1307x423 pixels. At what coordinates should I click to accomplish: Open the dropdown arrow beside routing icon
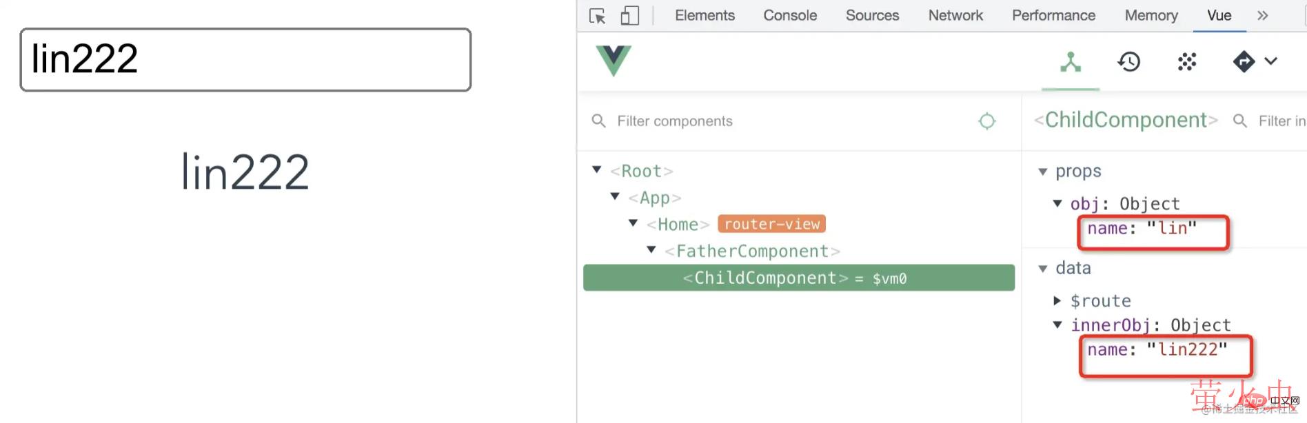pyautogui.click(x=1271, y=61)
